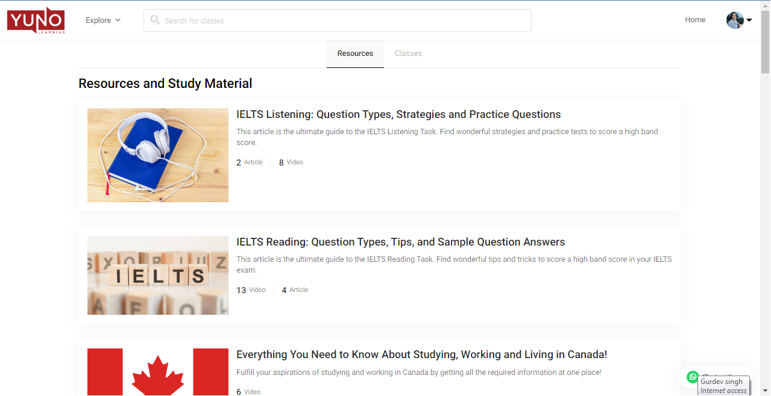This screenshot has height=396, width=771.
Task: Click the 4 Article count in Reading card
Action: click(x=295, y=290)
